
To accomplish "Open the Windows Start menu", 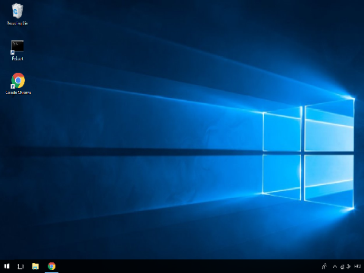I will pyautogui.click(x=7, y=266).
